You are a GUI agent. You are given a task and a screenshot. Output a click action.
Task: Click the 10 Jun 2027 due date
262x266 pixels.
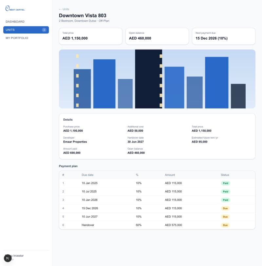tap(89, 217)
